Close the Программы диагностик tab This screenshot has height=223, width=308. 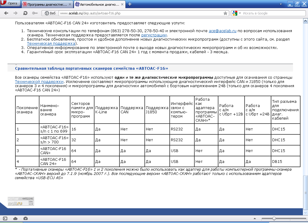[x=70, y=4]
